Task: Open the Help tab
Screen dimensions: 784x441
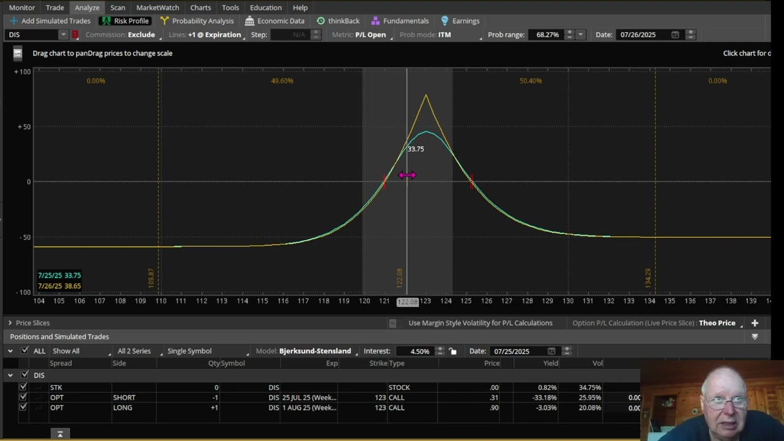Action: 300,7
